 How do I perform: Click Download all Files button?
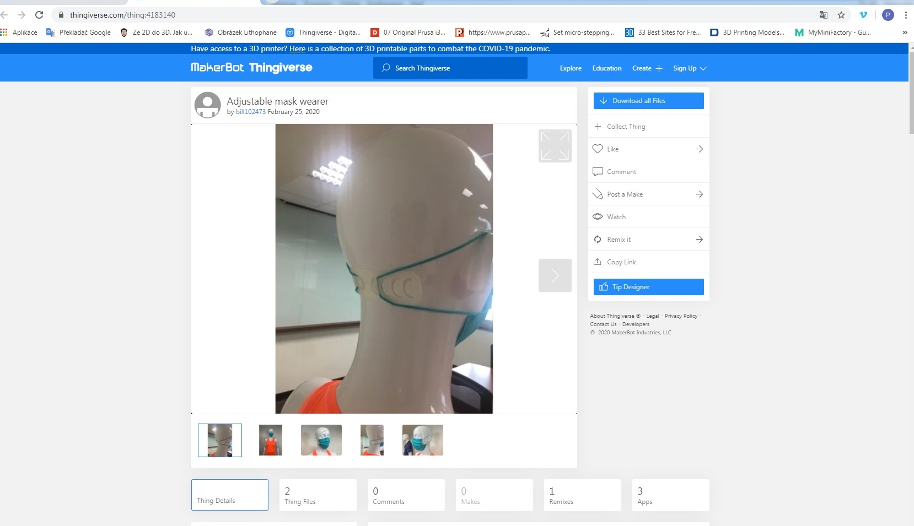click(x=648, y=101)
